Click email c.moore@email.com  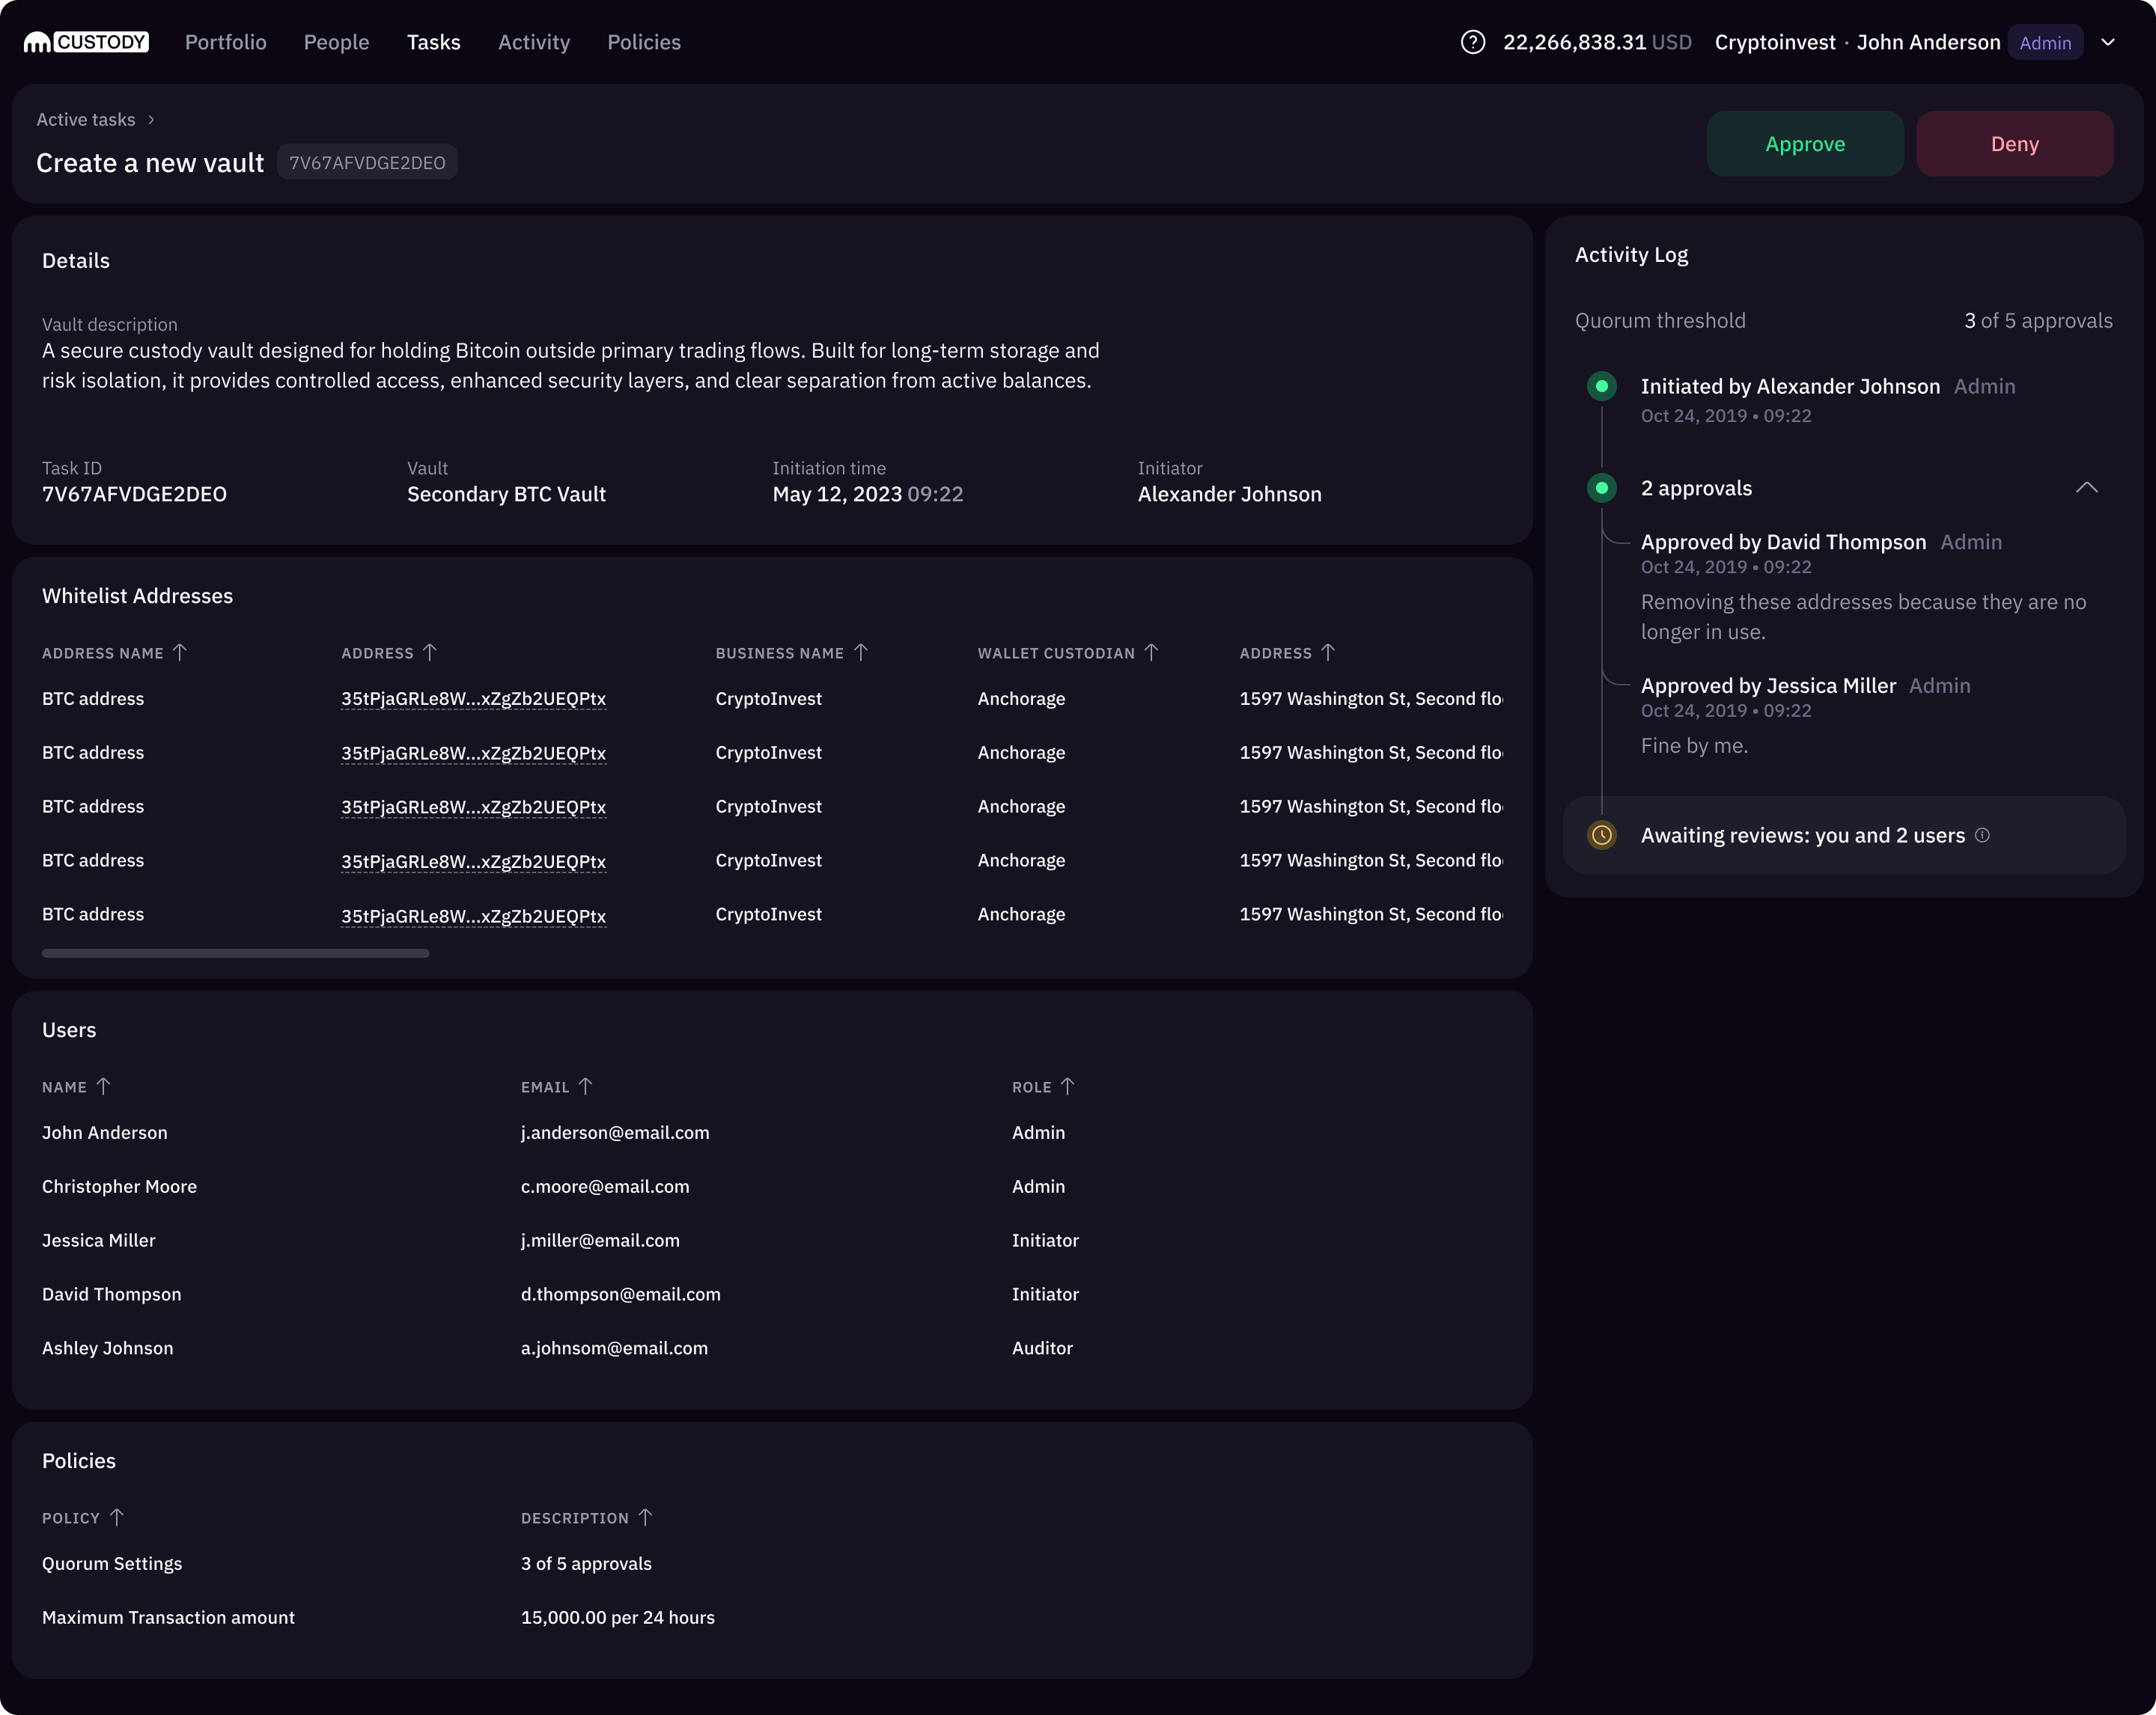[x=605, y=1186]
